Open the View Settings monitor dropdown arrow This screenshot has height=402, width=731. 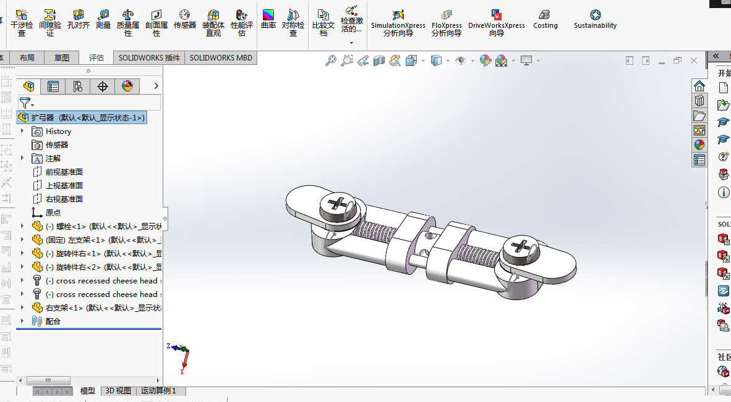coord(539,61)
